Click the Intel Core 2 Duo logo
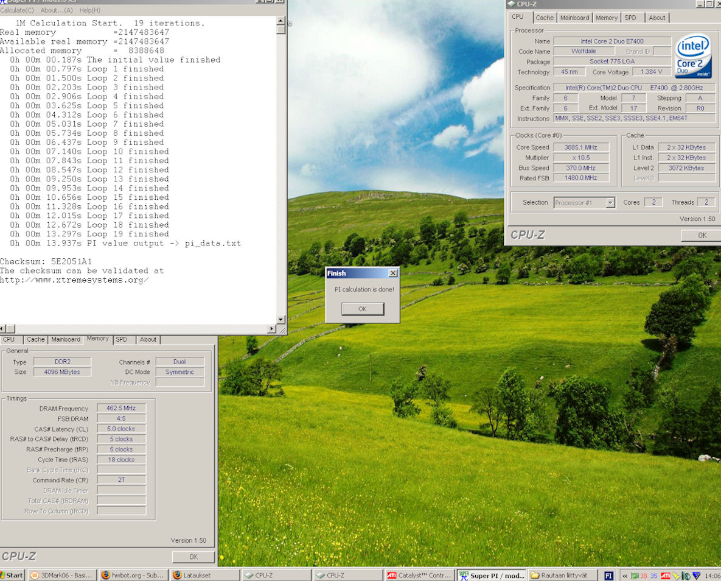This screenshot has width=721, height=581. (693, 56)
